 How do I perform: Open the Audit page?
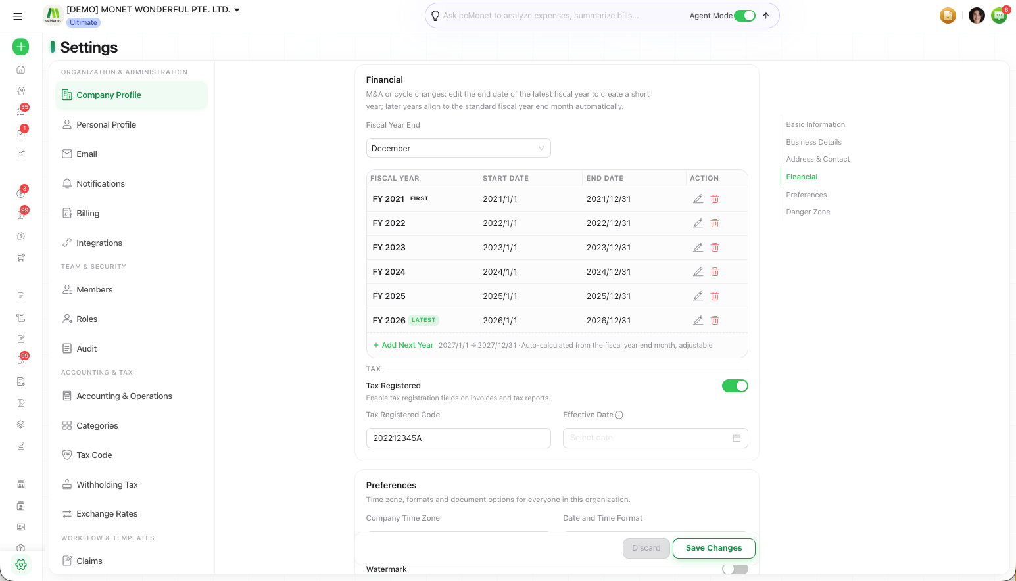[132, 349]
